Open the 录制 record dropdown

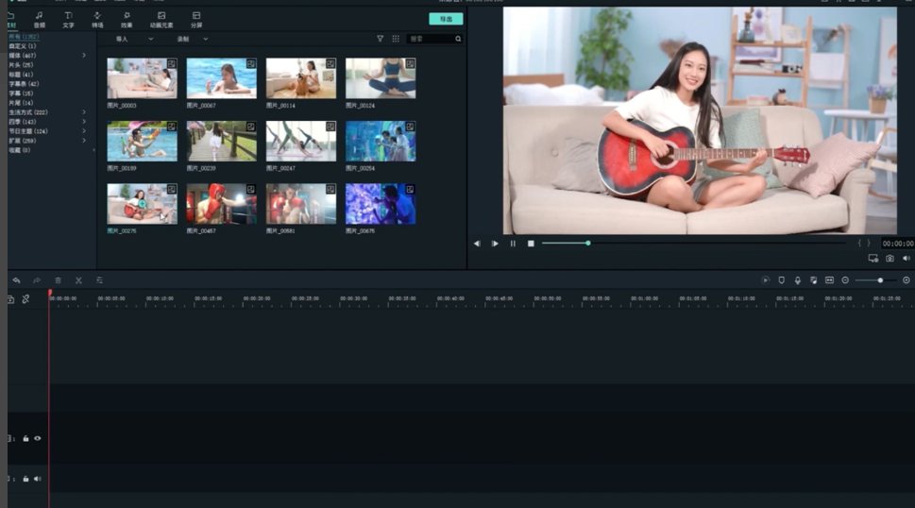point(192,39)
